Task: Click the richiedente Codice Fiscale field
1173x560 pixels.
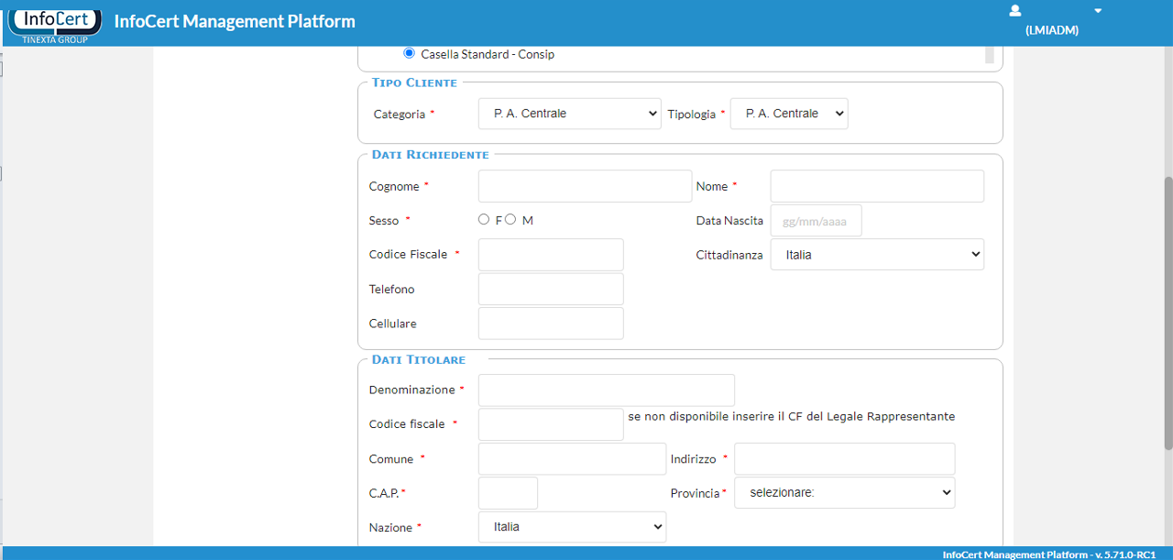Action: (x=551, y=255)
